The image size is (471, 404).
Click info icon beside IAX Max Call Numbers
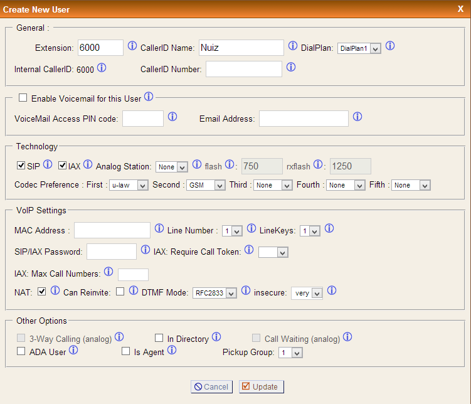click(x=108, y=272)
